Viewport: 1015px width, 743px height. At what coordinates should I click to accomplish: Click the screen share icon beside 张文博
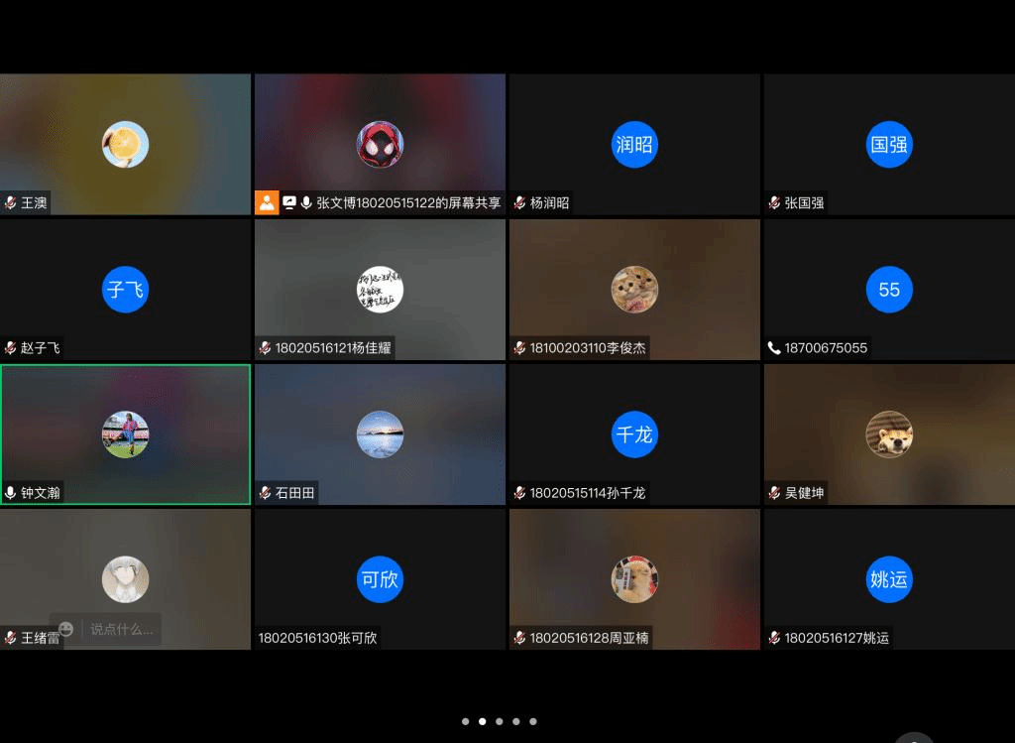[x=289, y=202]
